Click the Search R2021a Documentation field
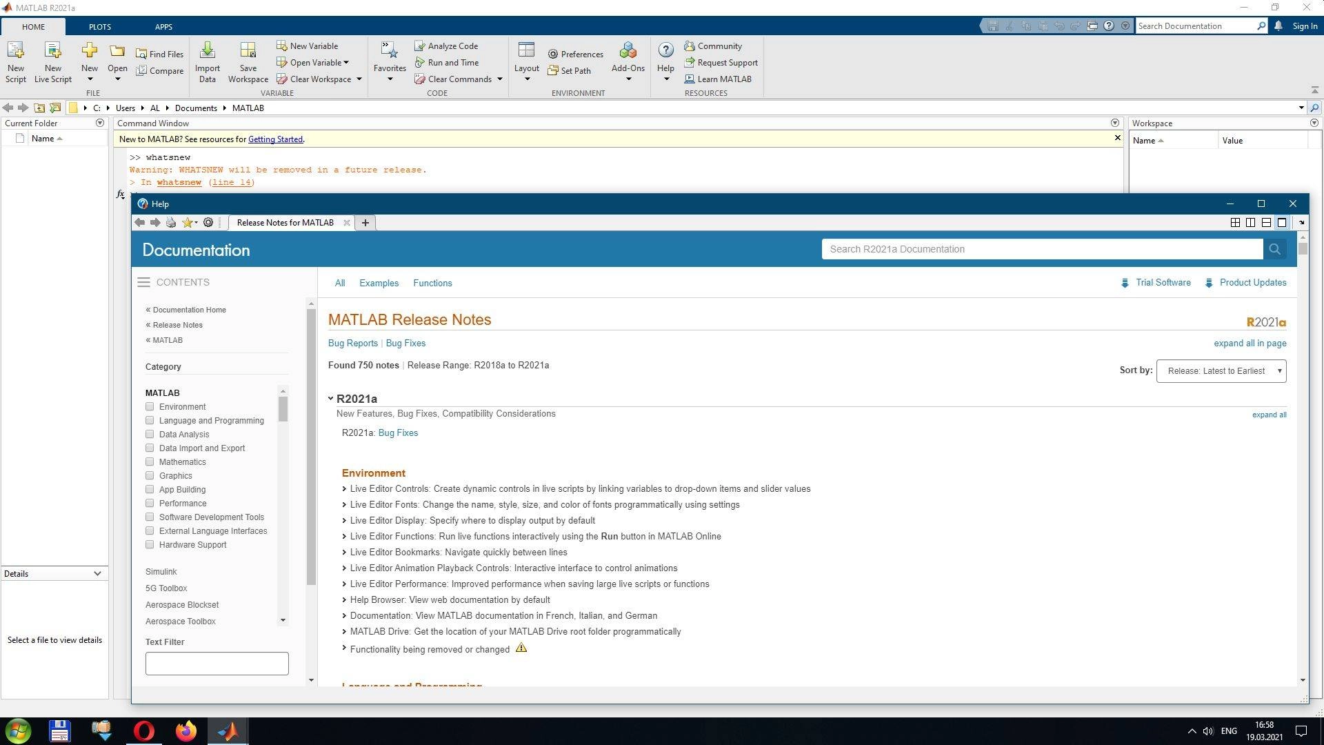The image size is (1324, 745). pyautogui.click(x=1042, y=249)
